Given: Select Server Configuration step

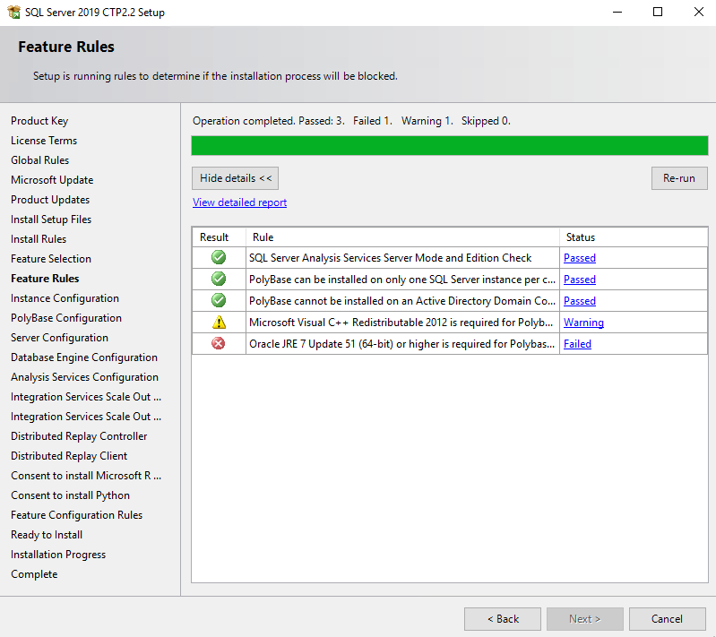Looking at the screenshot, I should click(x=59, y=338).
